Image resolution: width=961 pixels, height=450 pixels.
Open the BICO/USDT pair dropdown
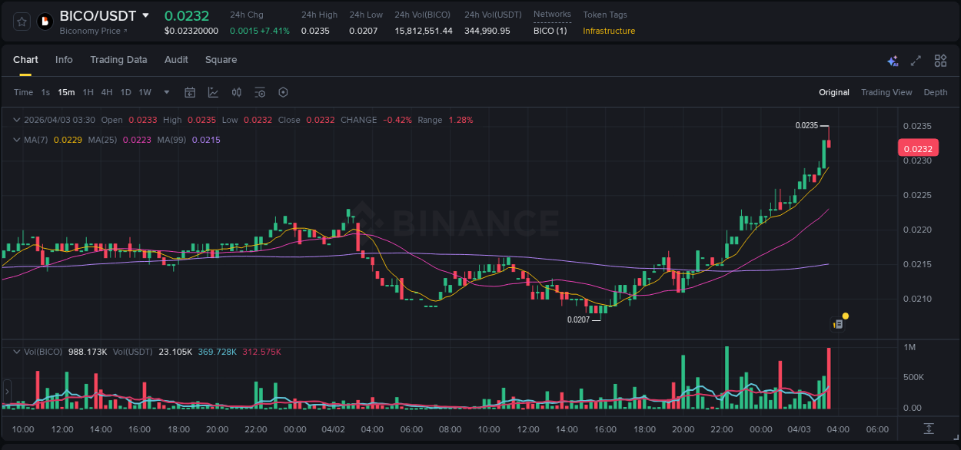pos(146,15)
